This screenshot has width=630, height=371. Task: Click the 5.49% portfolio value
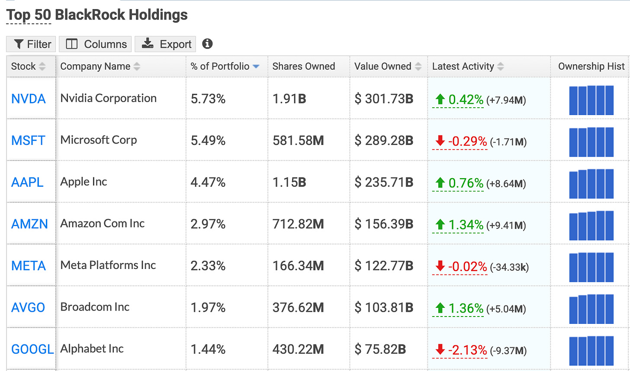tap(208, 141)
